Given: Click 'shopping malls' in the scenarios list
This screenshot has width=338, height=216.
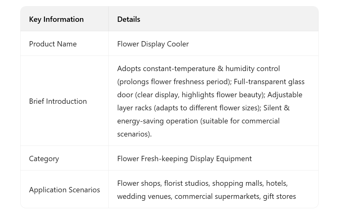Looking at the screenshot, I should (x=237, y=183).
